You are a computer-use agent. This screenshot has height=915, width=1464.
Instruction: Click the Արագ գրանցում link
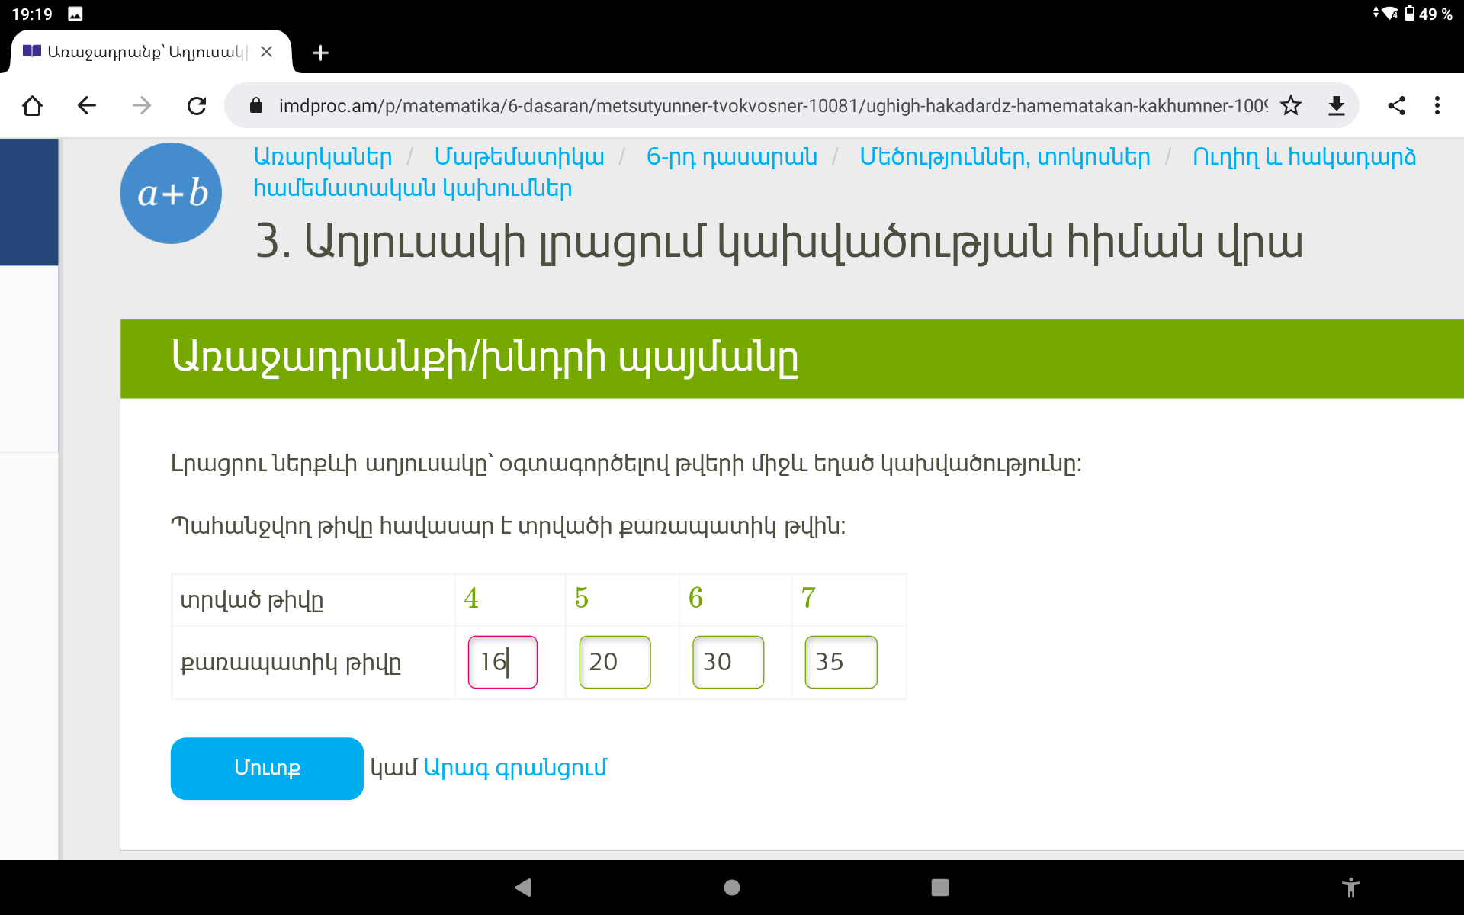[x=515, y=768]
